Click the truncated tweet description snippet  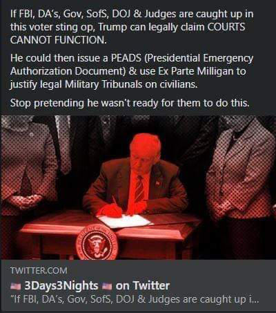tap(135, 299)
